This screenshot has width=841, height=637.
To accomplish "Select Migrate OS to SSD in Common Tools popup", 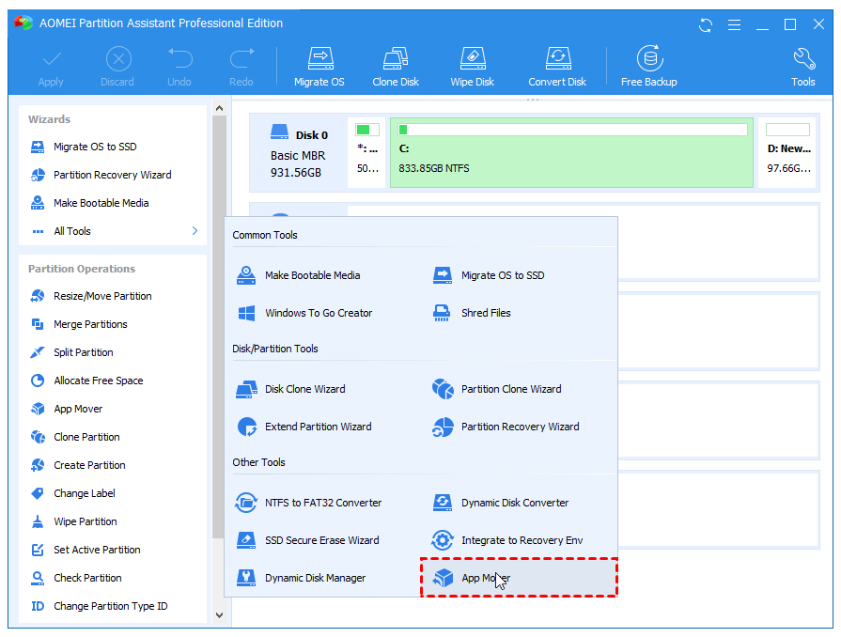I will pos(488,275).
